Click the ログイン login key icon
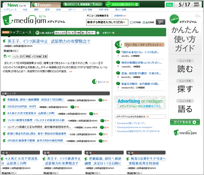The image size is (204, 175). pyautogui.click(x=66, y=4)
